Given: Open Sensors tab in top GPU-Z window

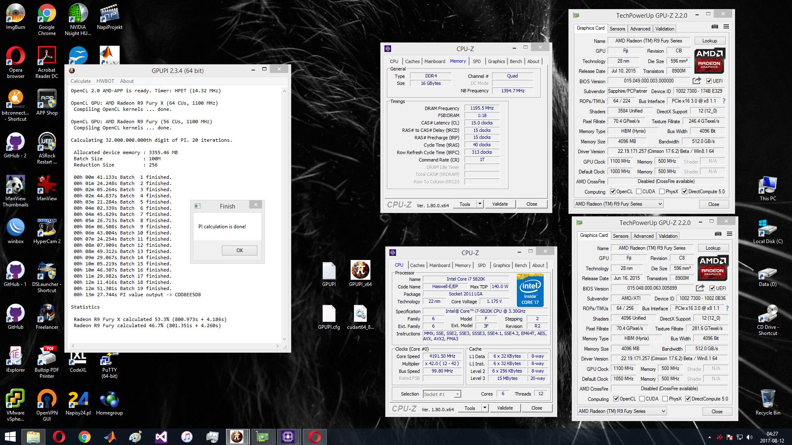Looking at the screenshot, I should click(x=617, y=28).
